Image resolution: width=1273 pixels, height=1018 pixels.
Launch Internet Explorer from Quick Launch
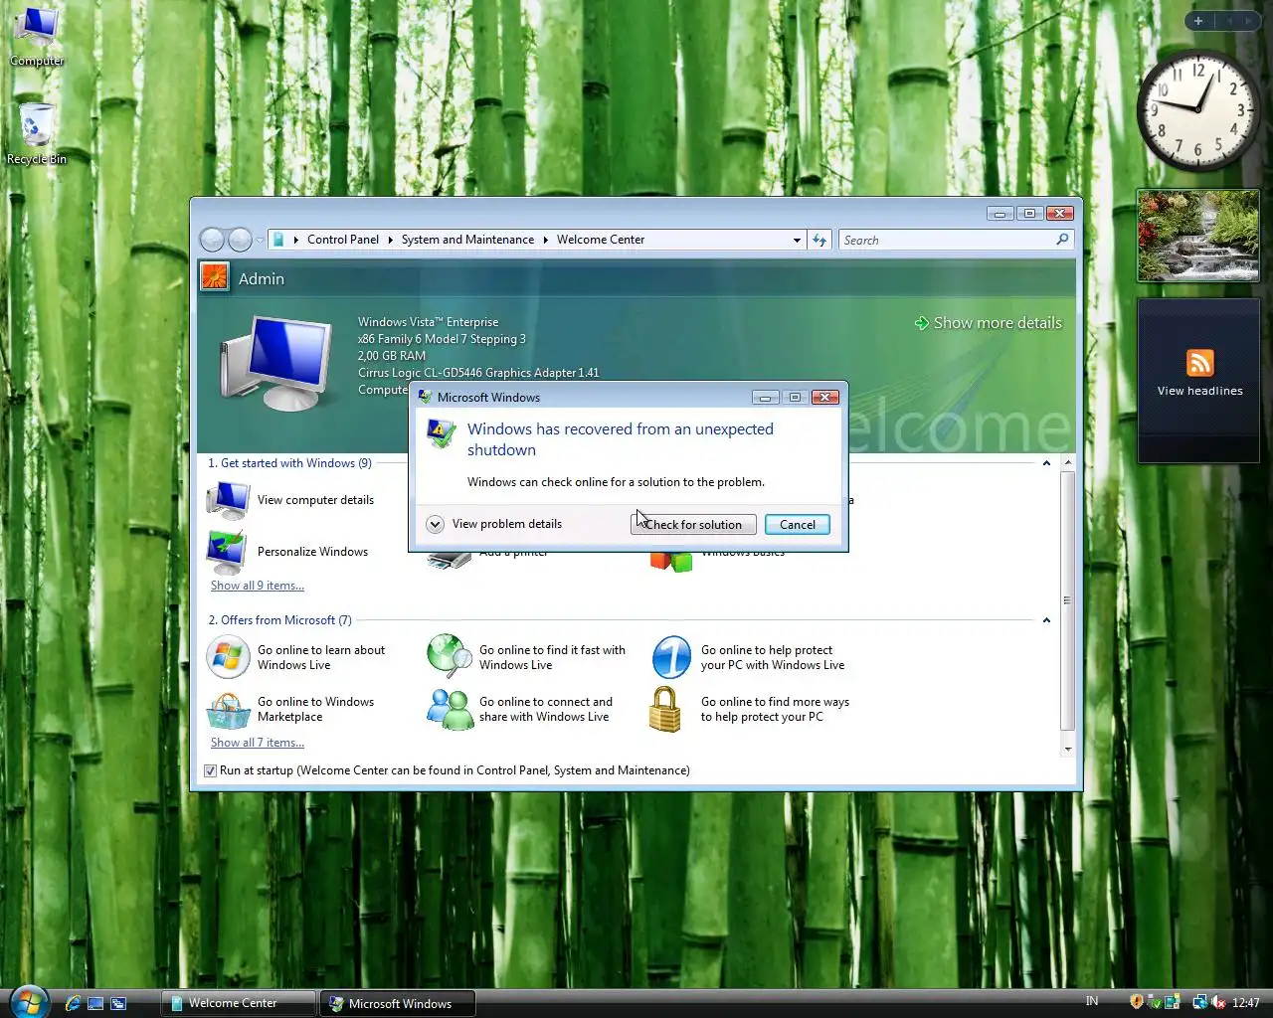tap(73, 1003)
